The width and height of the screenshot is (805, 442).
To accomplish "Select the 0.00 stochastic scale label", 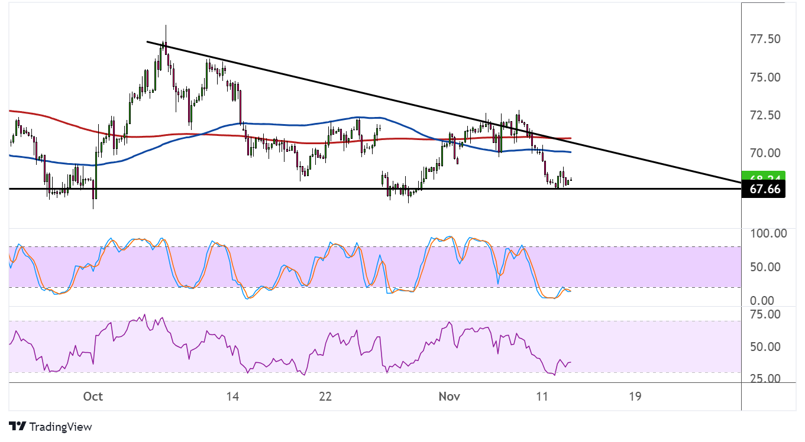I will coord(761,301).
